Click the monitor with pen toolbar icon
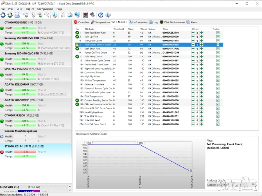This screenshot has height=196, width=262. [86, 15]
